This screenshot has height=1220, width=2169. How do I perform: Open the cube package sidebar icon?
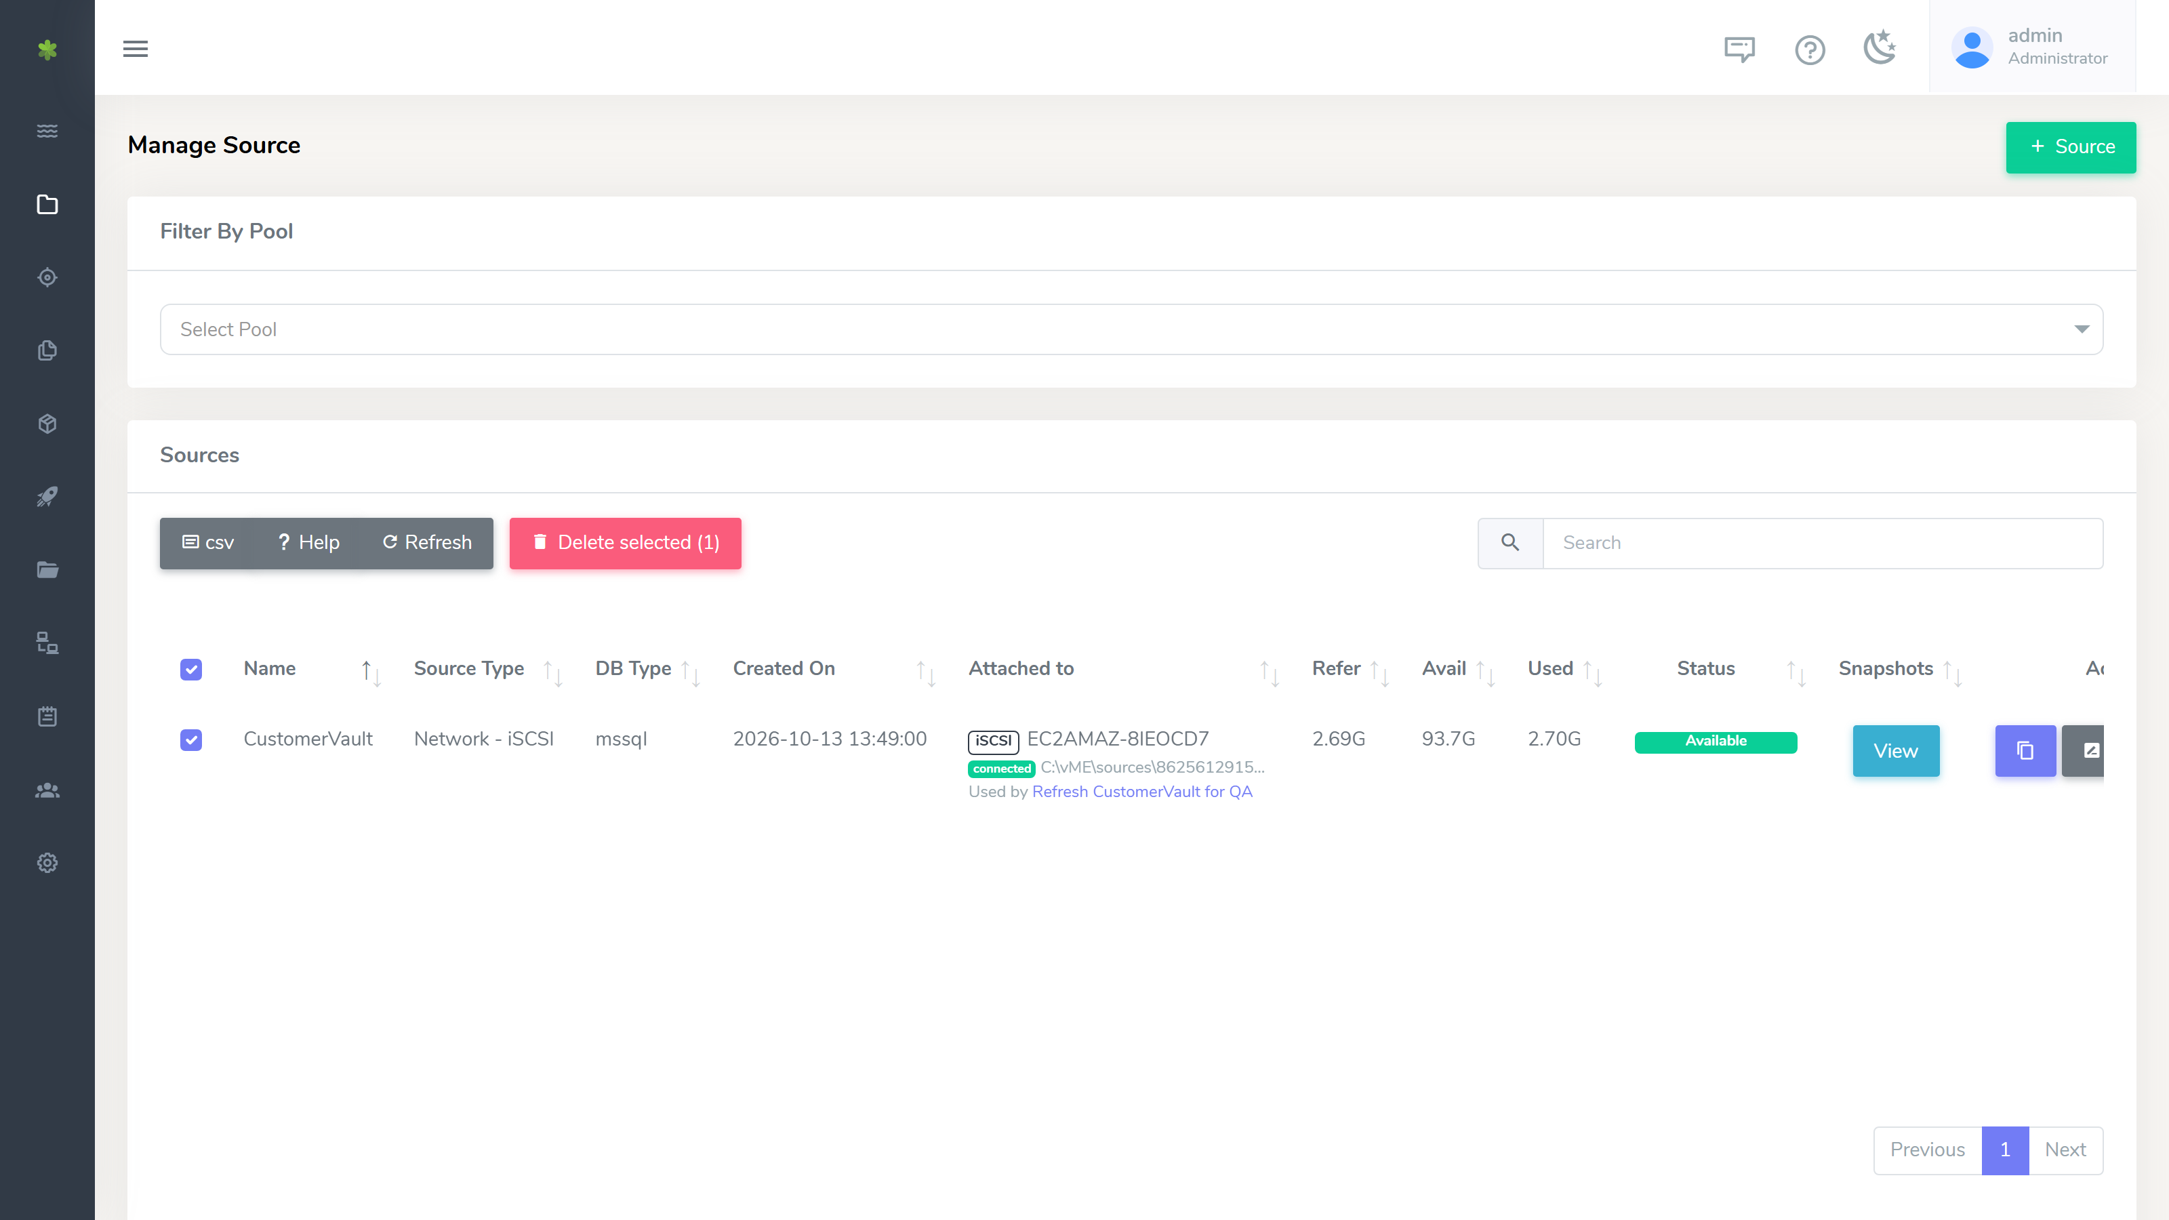47,424
